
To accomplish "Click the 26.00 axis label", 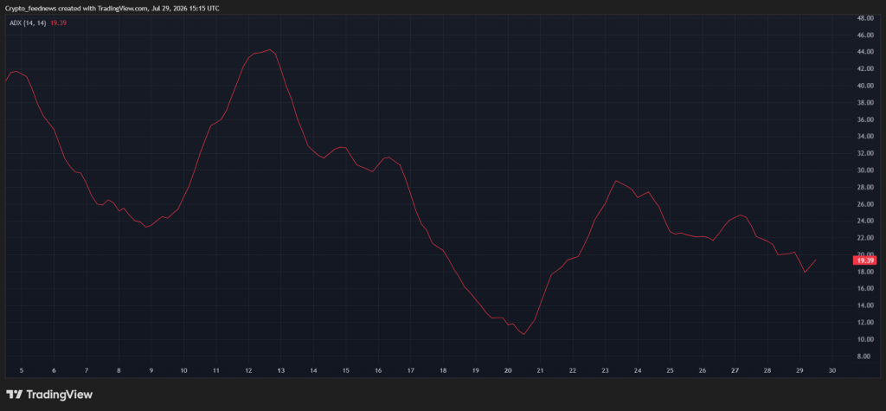I will [866, 204].
